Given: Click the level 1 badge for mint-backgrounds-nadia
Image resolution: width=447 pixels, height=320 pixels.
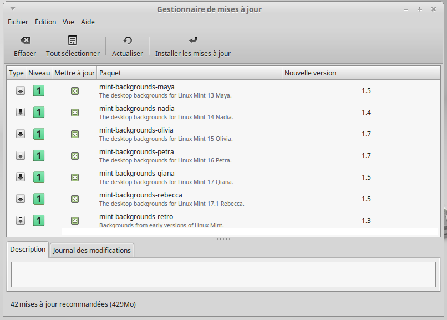Looking at the screenshot, I should (x=39, y=113).
